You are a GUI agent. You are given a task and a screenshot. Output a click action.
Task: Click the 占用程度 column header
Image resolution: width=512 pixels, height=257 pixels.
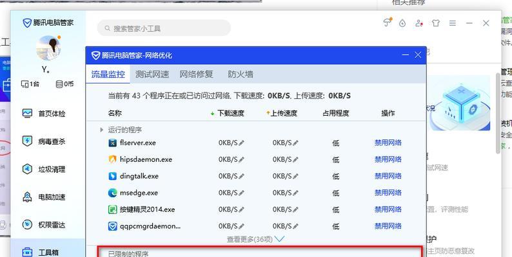[336, 113]
